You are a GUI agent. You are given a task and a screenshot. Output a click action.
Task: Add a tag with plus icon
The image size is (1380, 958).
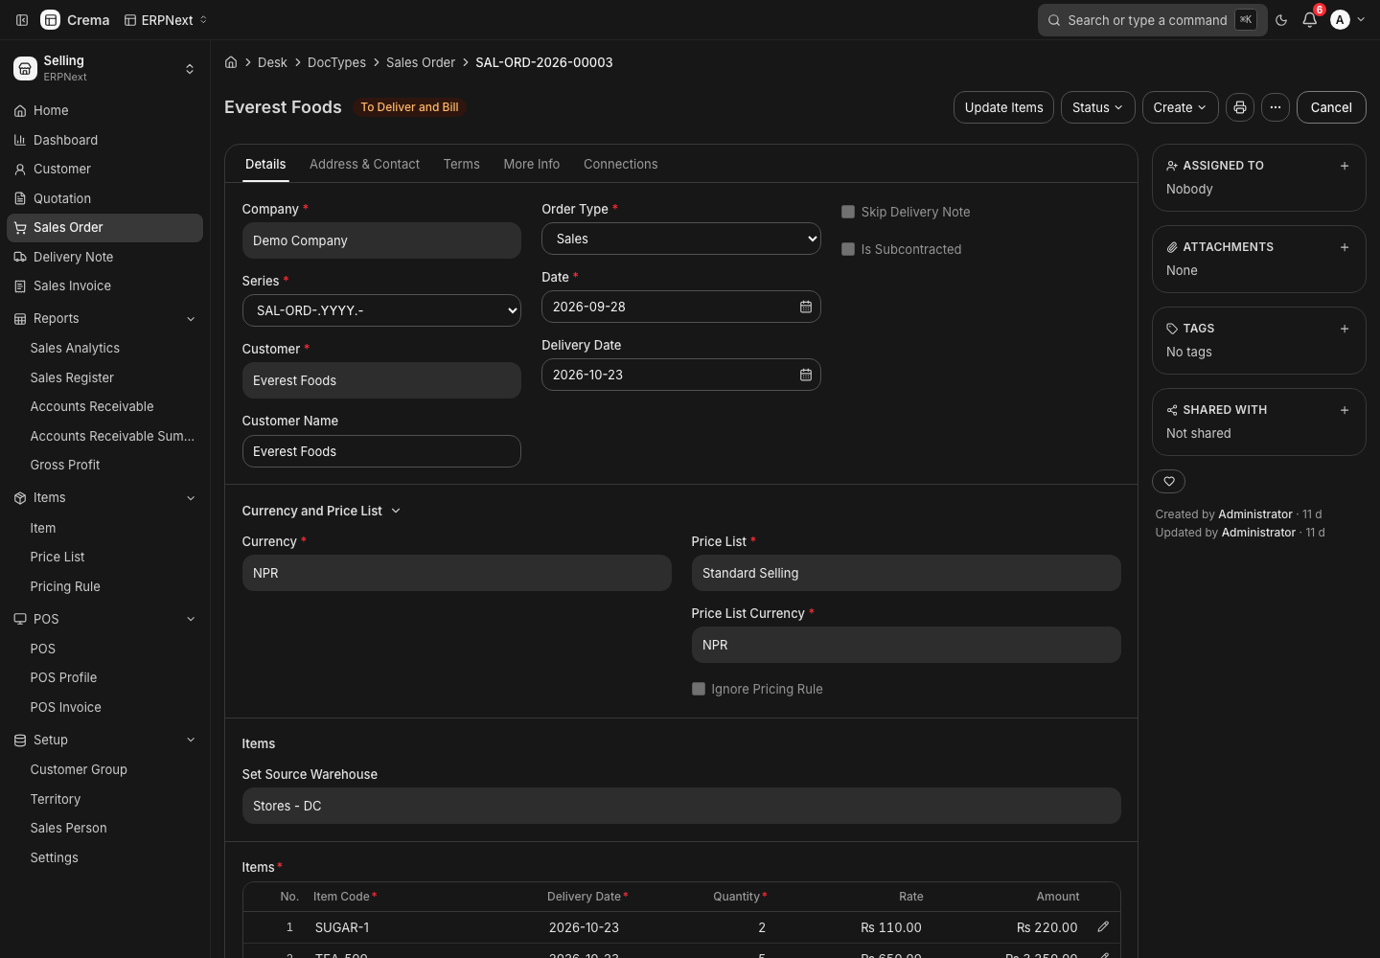coord(1345,329)
